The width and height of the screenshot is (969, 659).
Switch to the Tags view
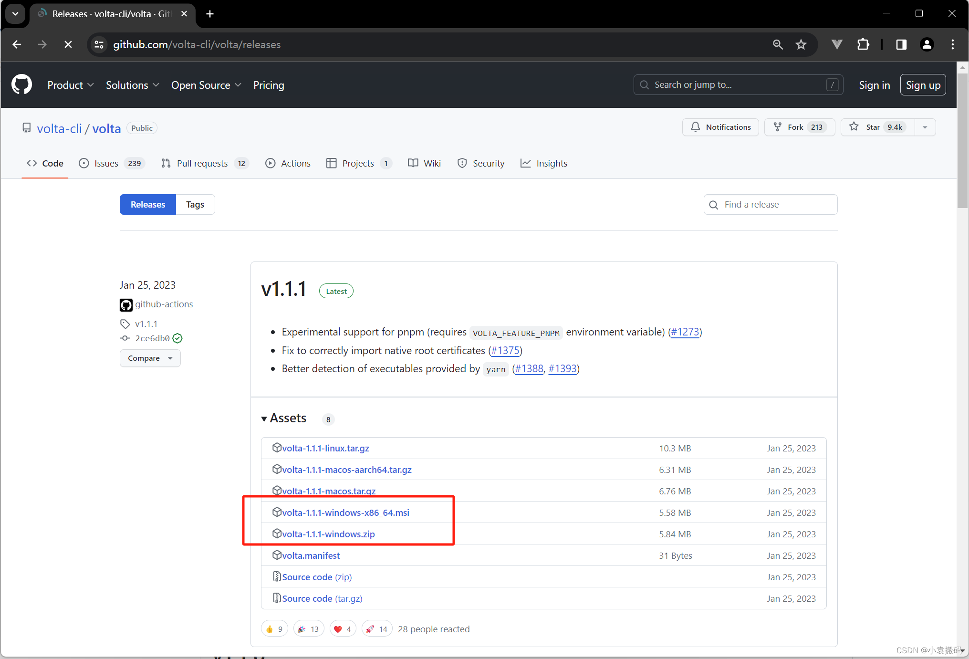(195, 204)
